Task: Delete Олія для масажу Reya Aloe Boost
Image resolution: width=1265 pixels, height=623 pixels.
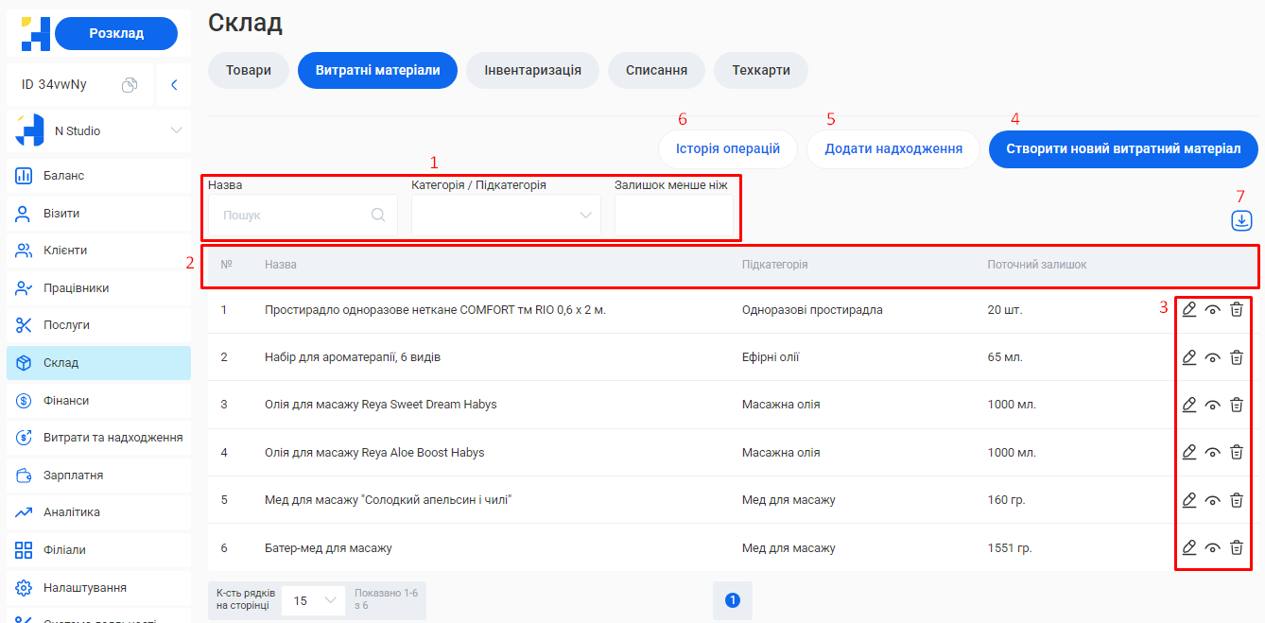Action: pyautogui.click(x=1236, y=452)
